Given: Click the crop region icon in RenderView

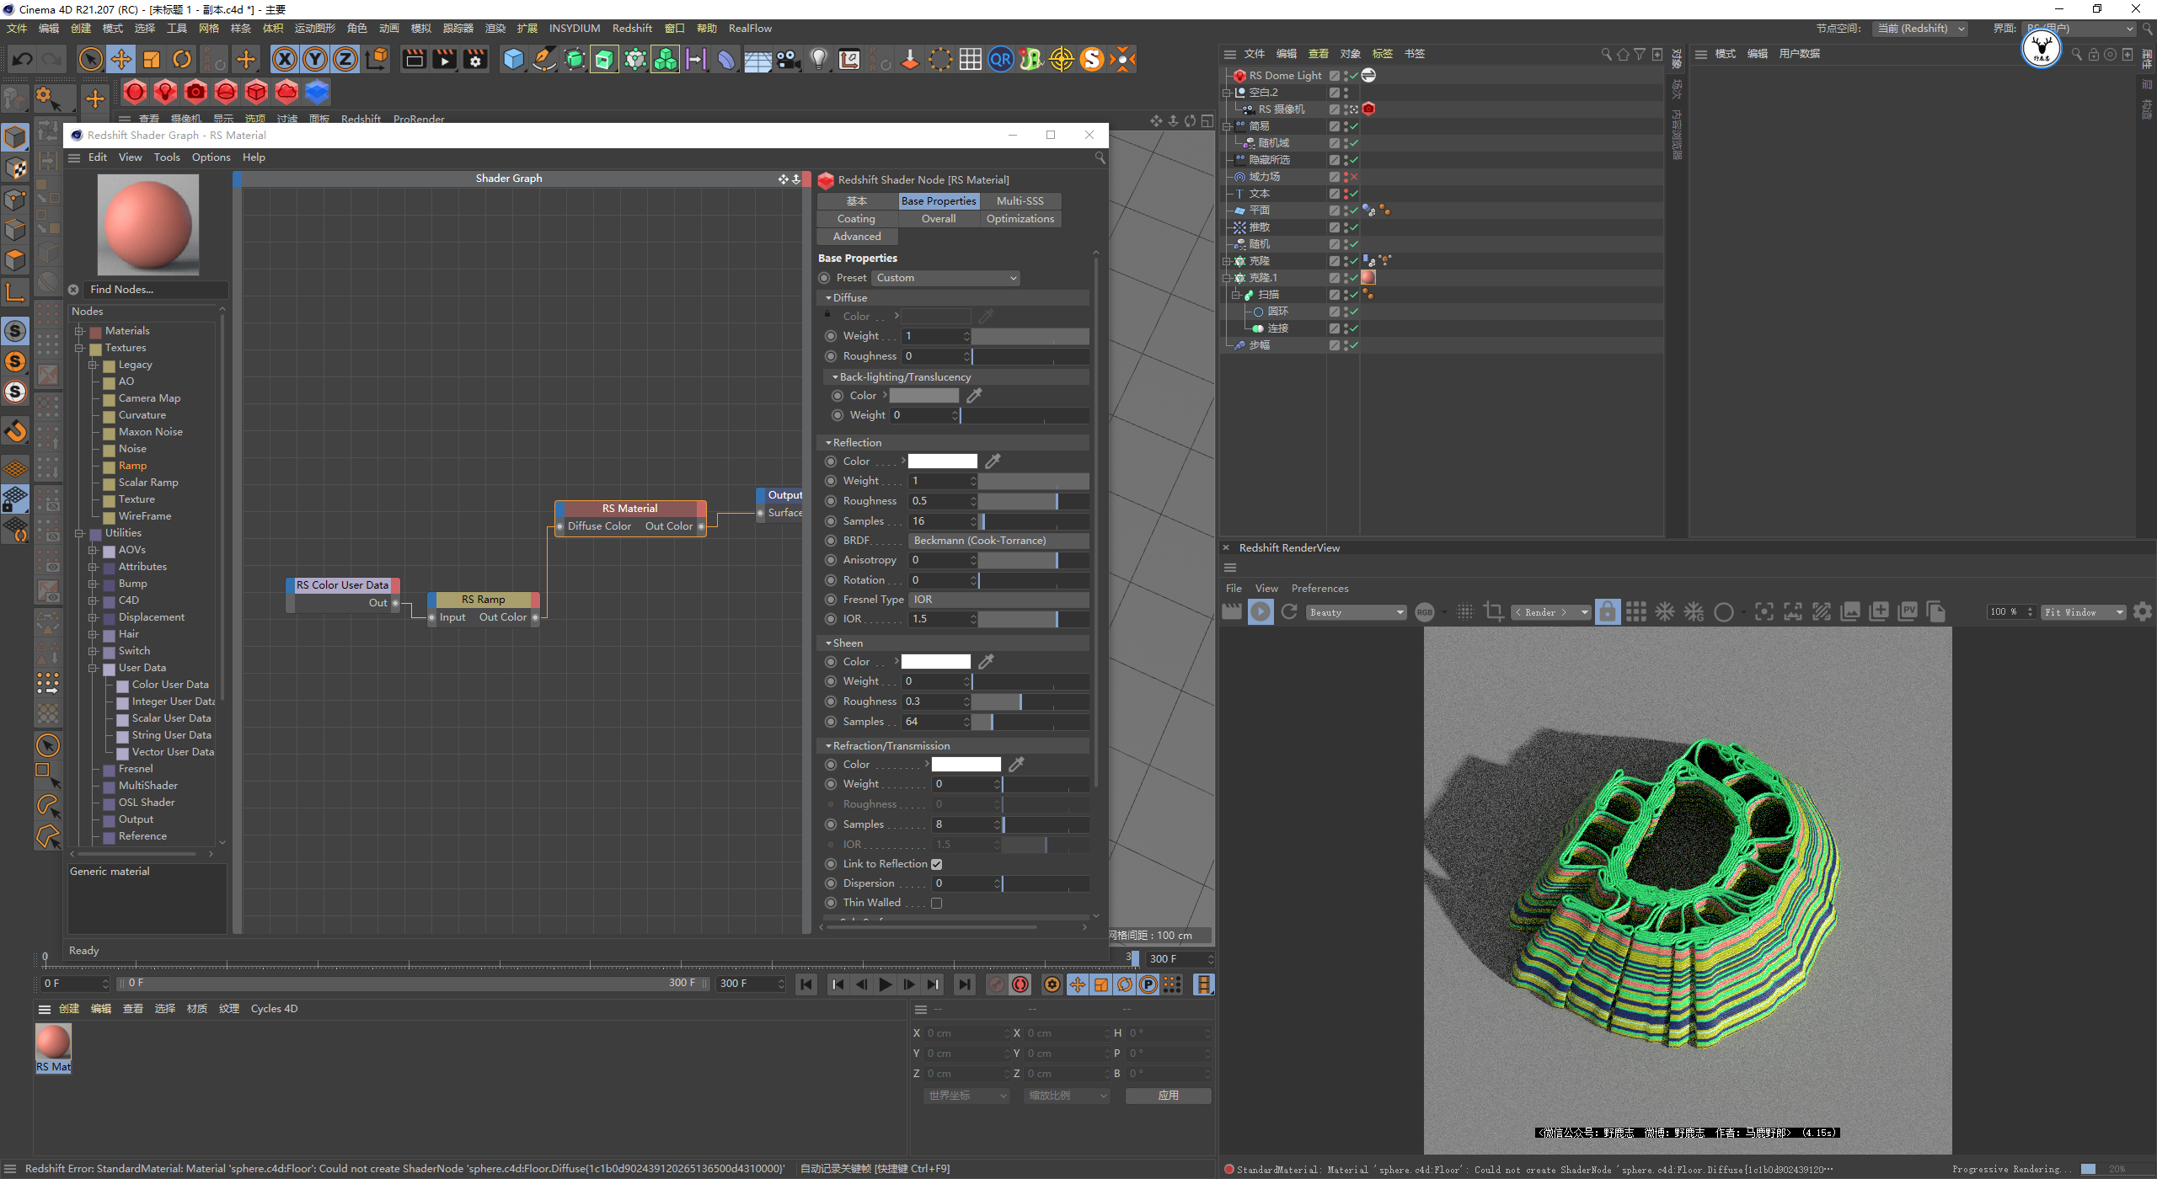Looking at the screenshot, I should (x=1493, y=612).
